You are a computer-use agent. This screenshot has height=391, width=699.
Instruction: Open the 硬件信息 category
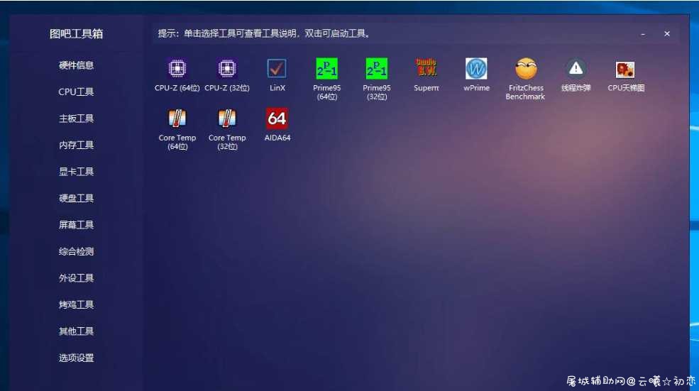[x=76, y=65]
